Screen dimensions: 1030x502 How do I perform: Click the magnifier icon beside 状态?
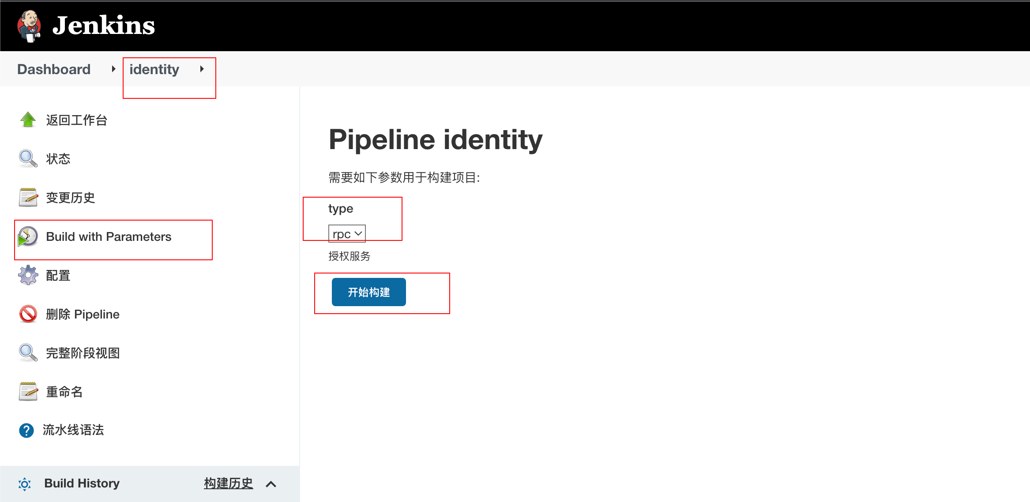click(x=28, y=158)
